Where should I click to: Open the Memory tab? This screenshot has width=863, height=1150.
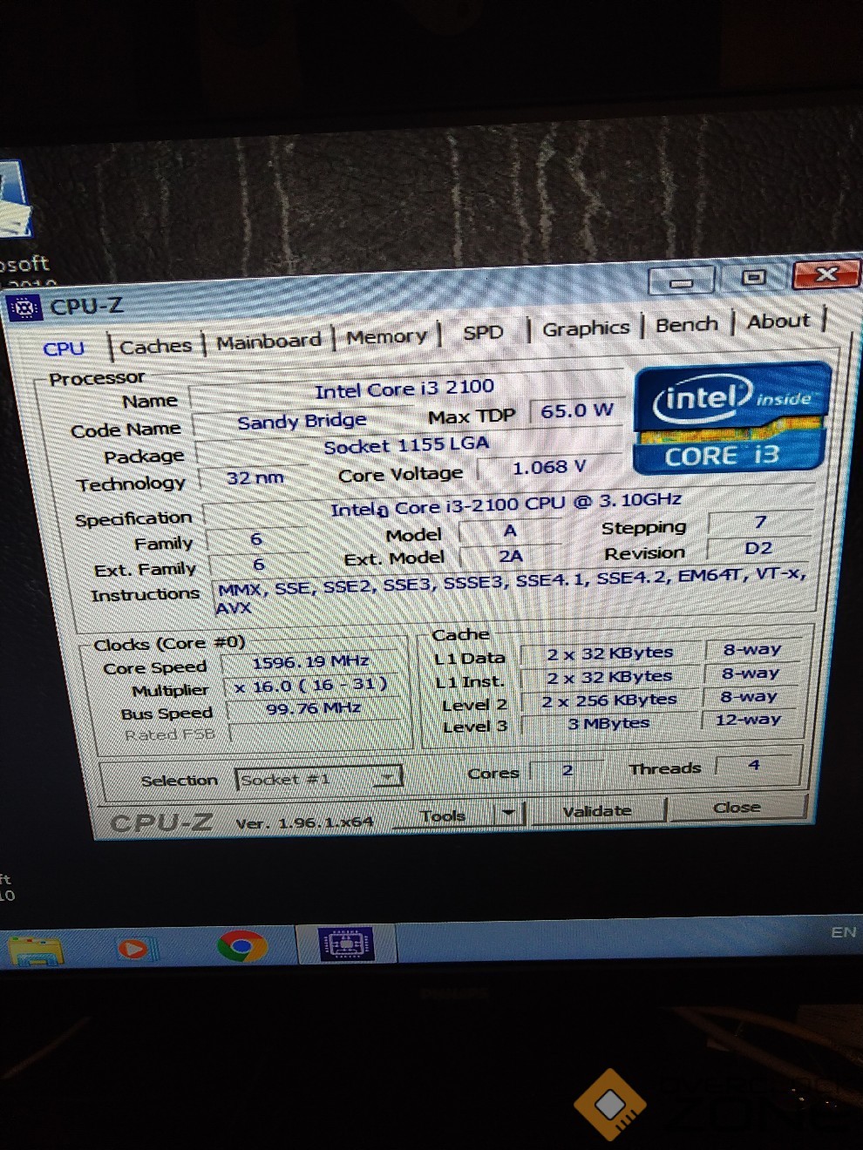pyautogui.click(x=387, y=335)
